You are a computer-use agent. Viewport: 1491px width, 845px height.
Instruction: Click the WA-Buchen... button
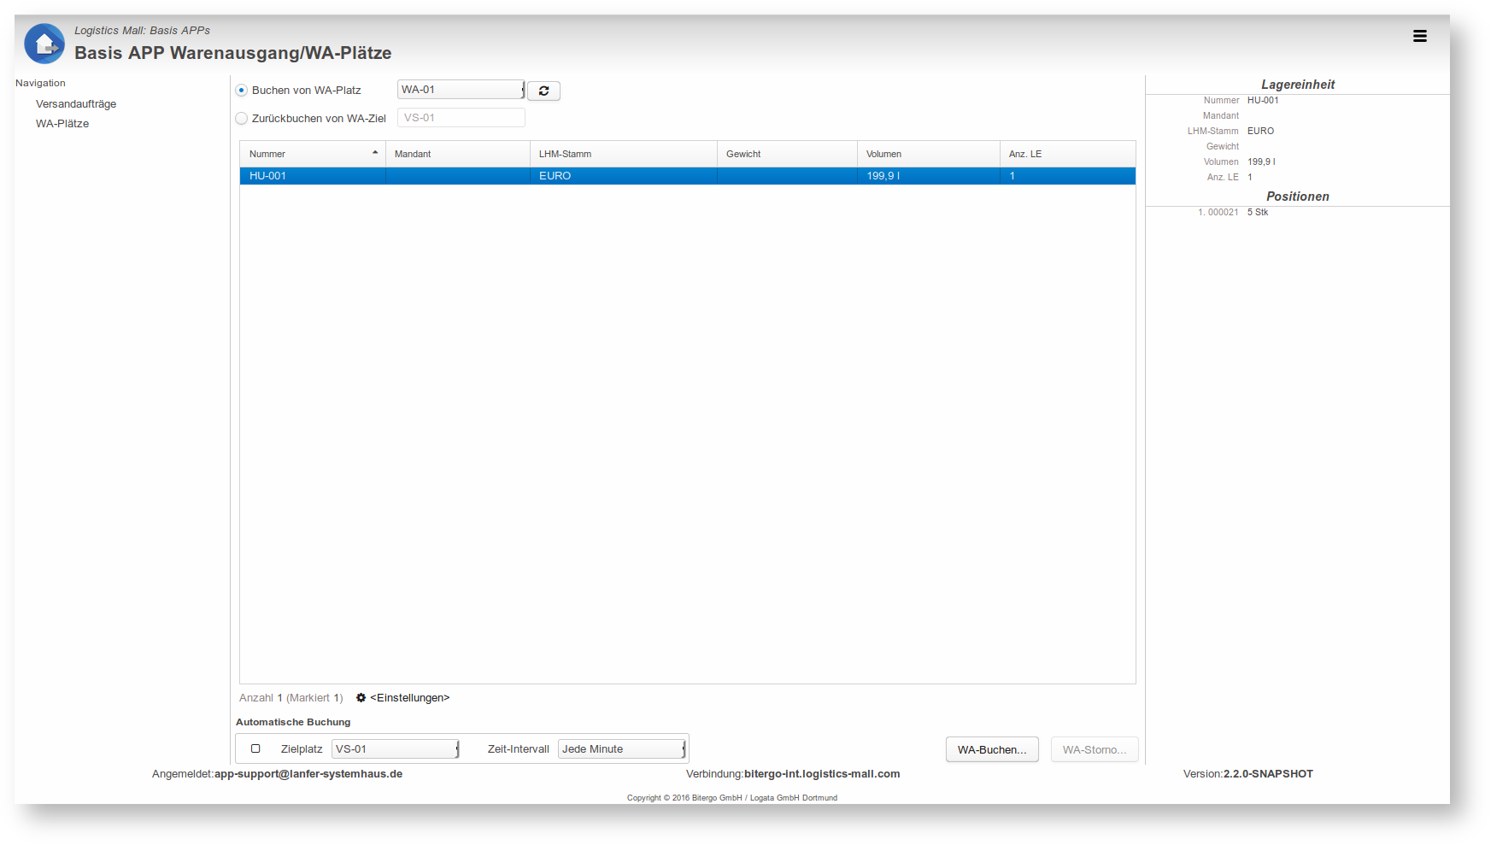[992, 749]
